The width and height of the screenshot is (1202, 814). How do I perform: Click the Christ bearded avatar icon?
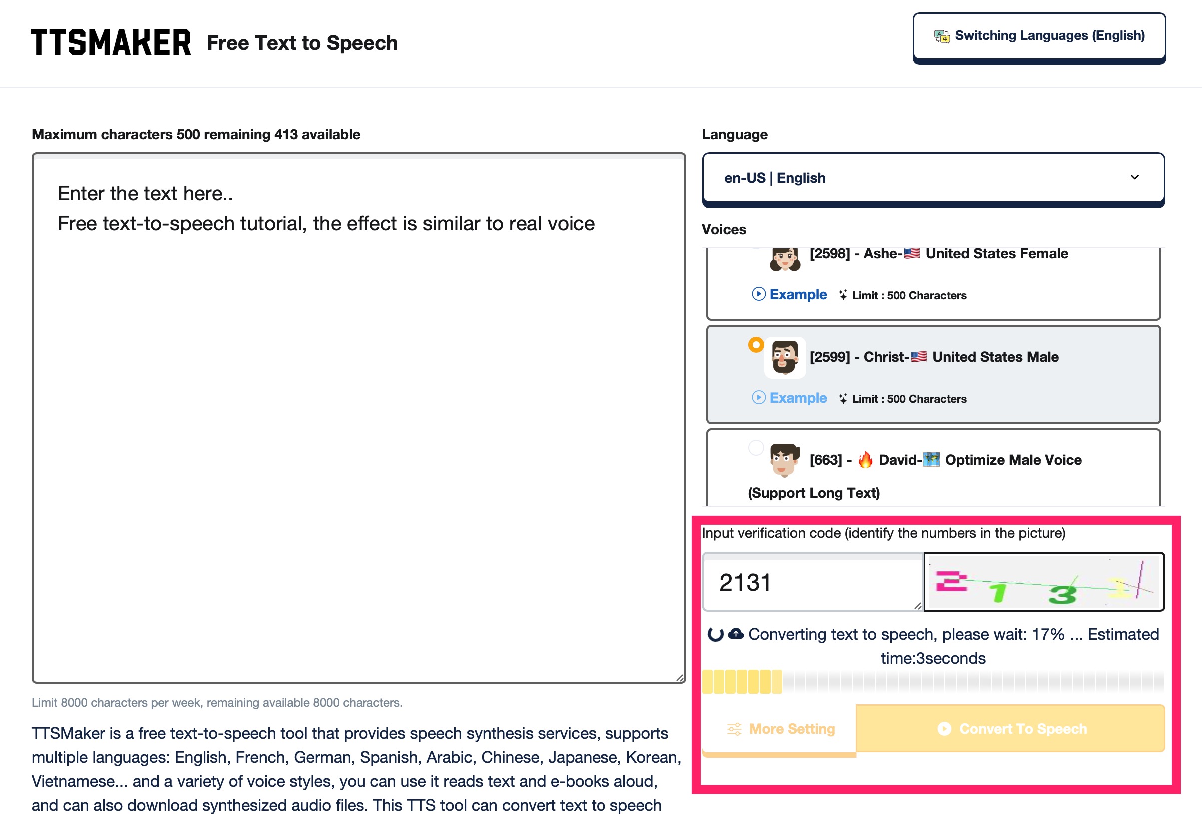pyautogui.click(x=785, y=357)
